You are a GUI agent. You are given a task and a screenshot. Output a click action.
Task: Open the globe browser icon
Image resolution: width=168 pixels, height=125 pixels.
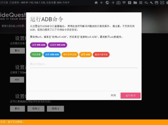click(x=107, y=3)
